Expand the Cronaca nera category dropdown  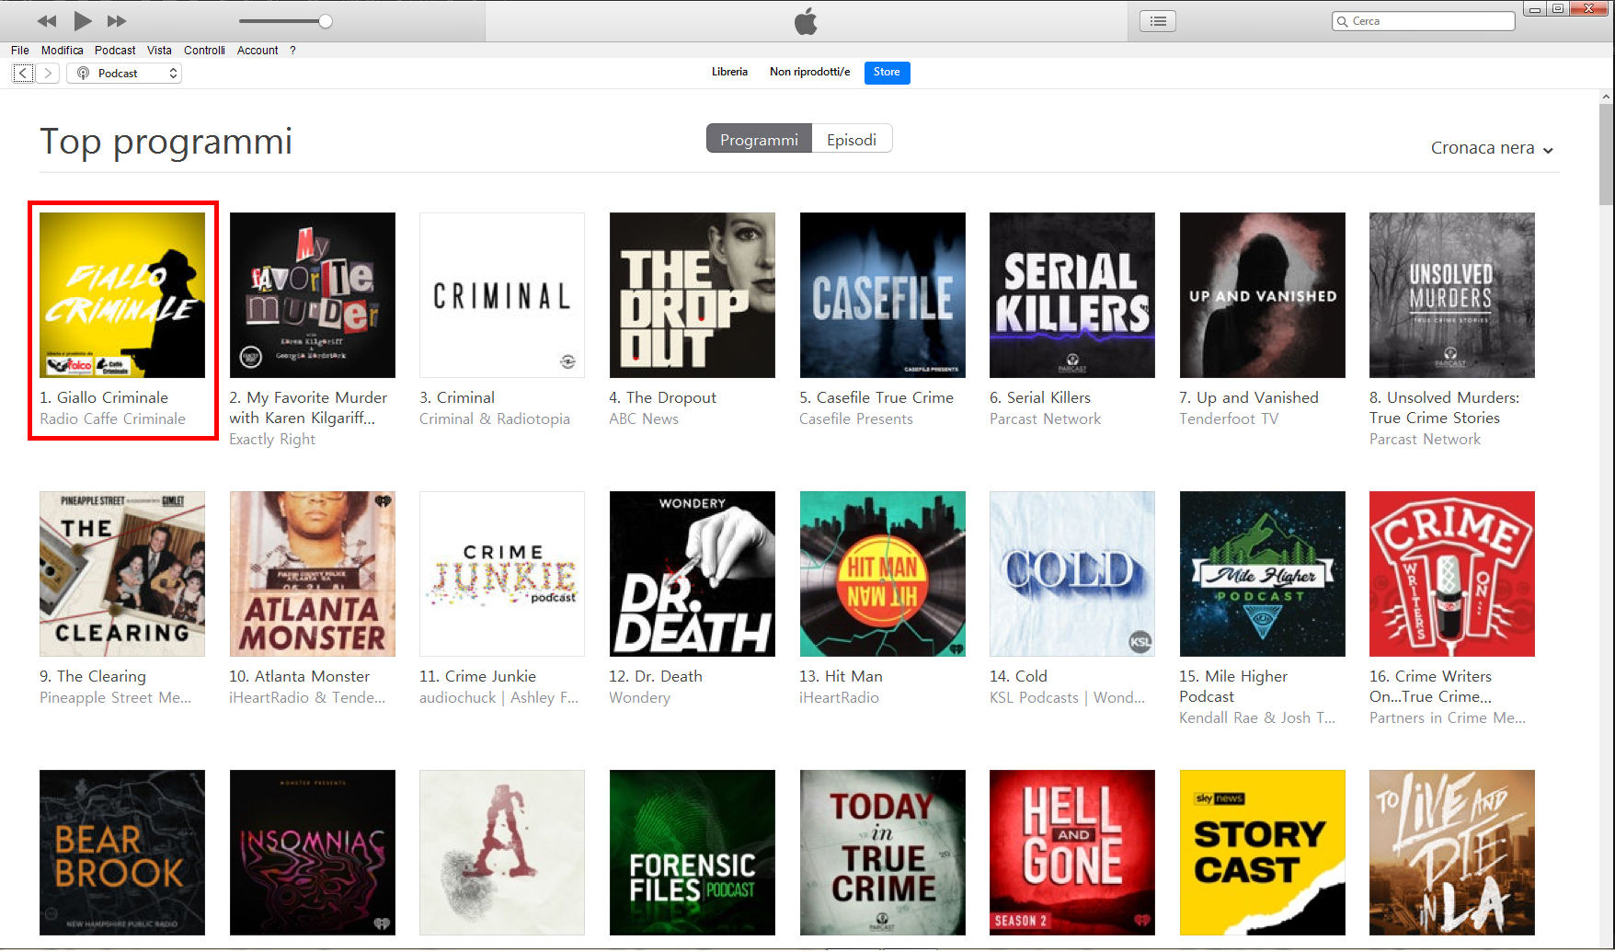1492,148
